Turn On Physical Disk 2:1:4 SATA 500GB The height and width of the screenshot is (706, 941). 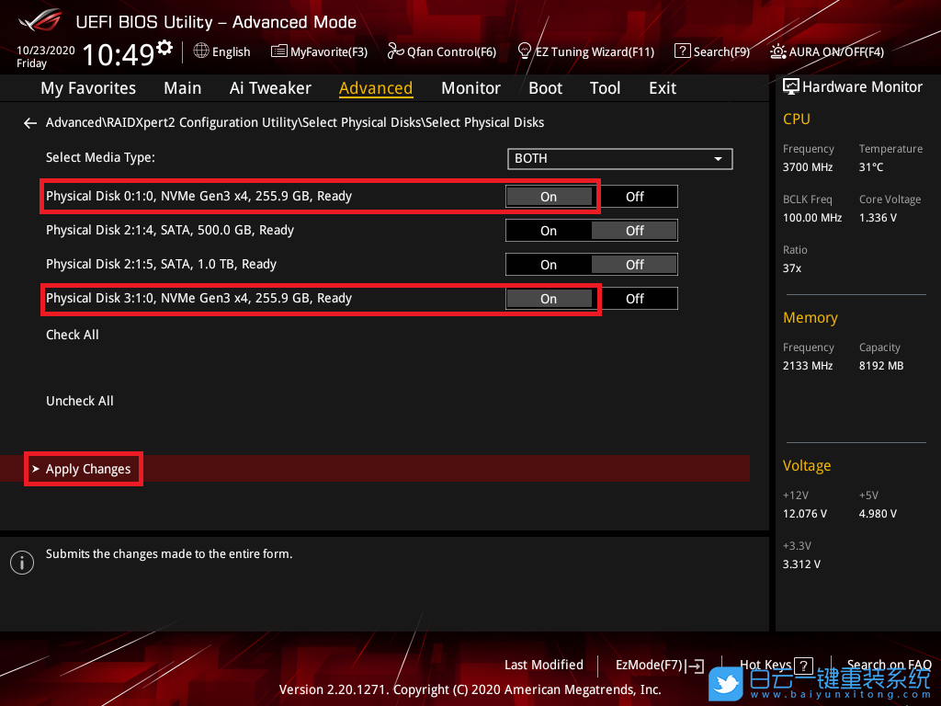tap(549, 231)
